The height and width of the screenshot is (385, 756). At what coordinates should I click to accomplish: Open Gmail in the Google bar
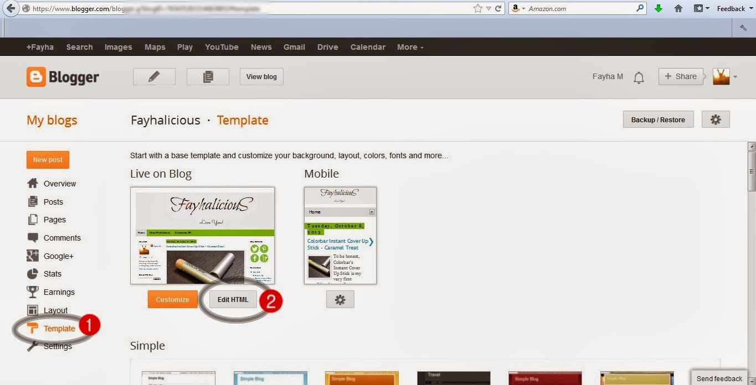pyautogui.click(x=294, y=47)
